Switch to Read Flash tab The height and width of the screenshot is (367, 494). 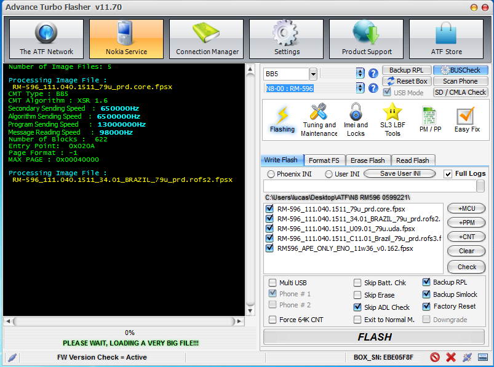pyautogui.click(x=413, y=160)
